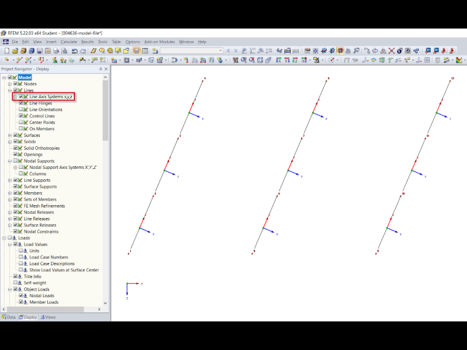Click the view in Y direction icon
The image size is (467, 350).
click(x=287, y=60)
